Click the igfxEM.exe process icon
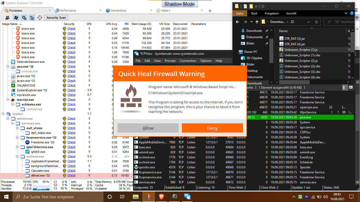360x202 pixels. (27, 152)
